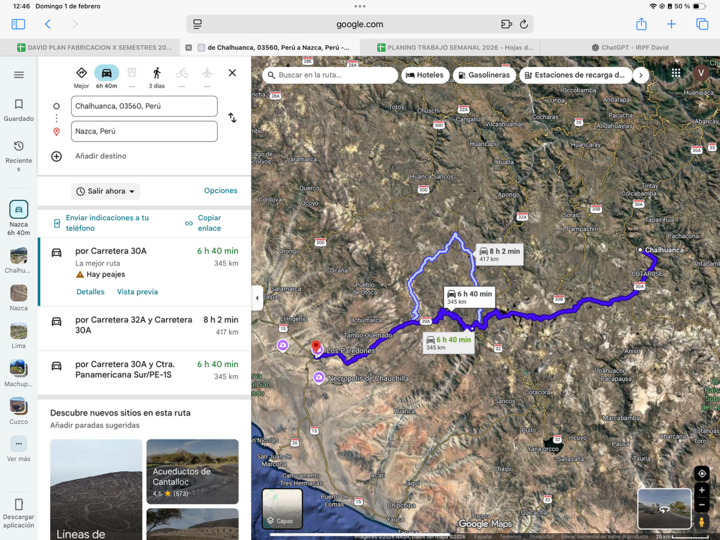This screenshot has width=720, height=540.
Task: Show more category chips arrow
Action: (641, 75)
